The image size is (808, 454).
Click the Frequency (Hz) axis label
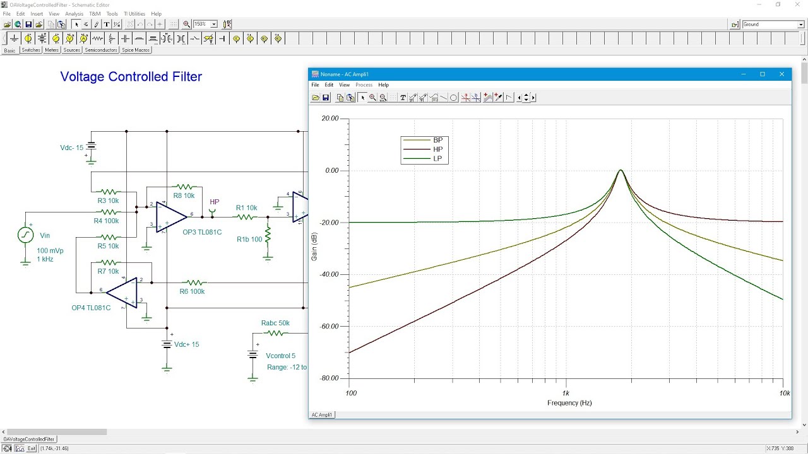[x=569, y=403]
